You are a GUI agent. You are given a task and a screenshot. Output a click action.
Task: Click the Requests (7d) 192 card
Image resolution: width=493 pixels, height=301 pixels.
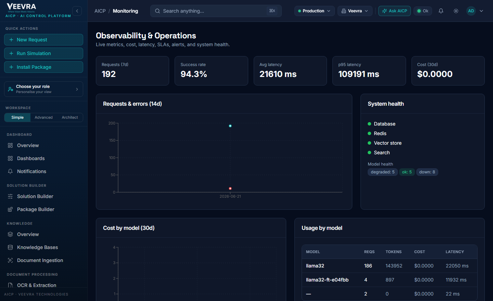point(132,71)
